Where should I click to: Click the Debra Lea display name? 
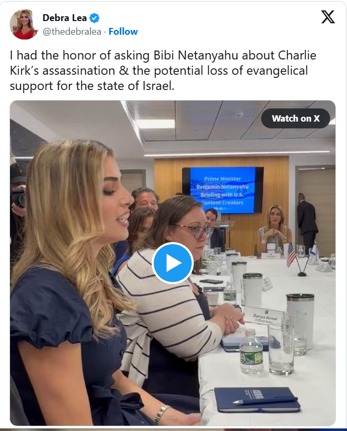pyautogui.click(x=65, y=18)
